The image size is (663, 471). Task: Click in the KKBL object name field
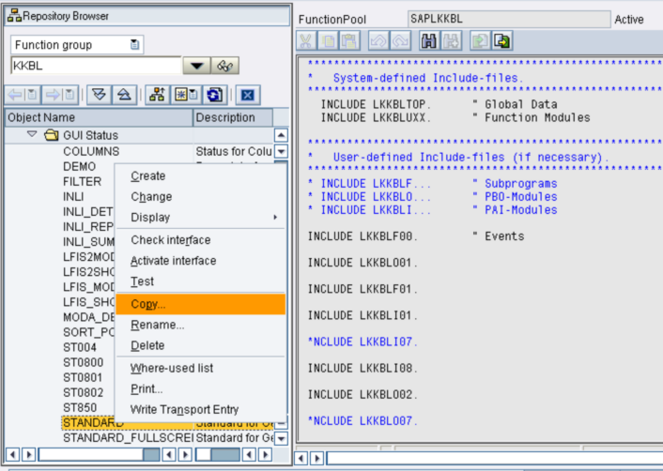94,66
